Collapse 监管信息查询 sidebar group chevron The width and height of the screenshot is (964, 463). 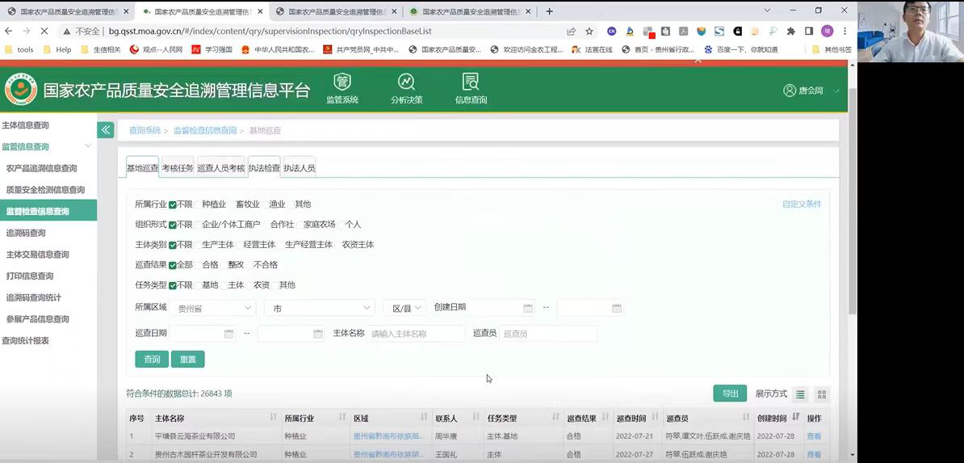[88, 146]
